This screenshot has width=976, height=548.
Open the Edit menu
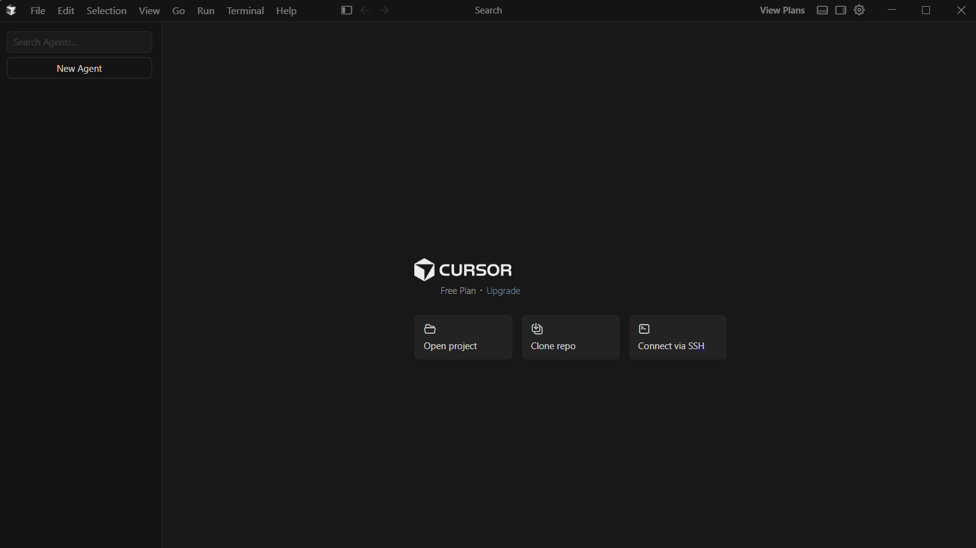coord(66,10)
